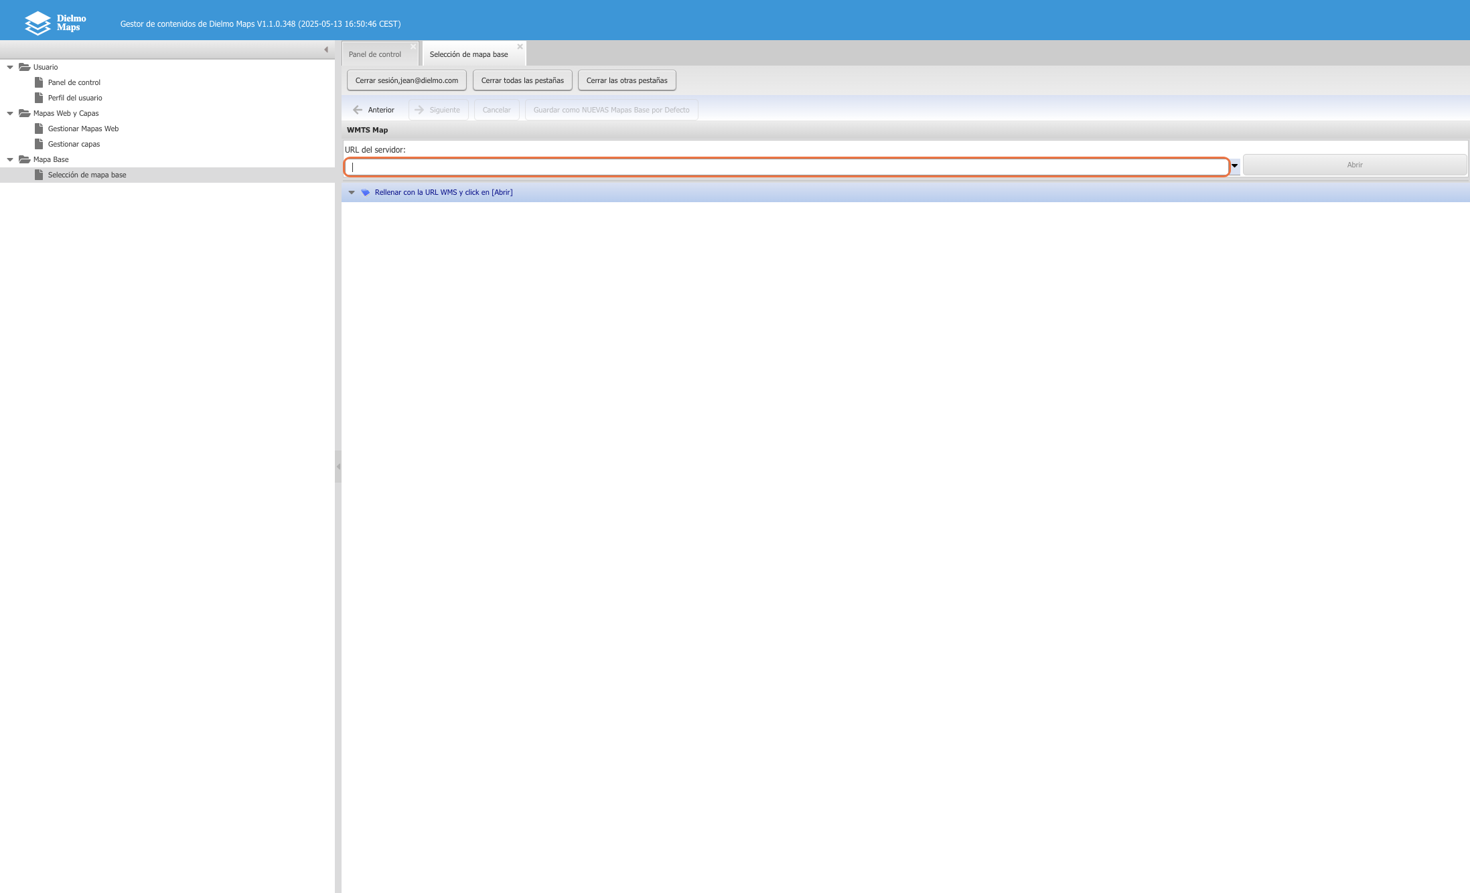Click the document icon beside Selección de mapa base
The height and width of the screenshot is (893, 1470).
tap(39, 175)
